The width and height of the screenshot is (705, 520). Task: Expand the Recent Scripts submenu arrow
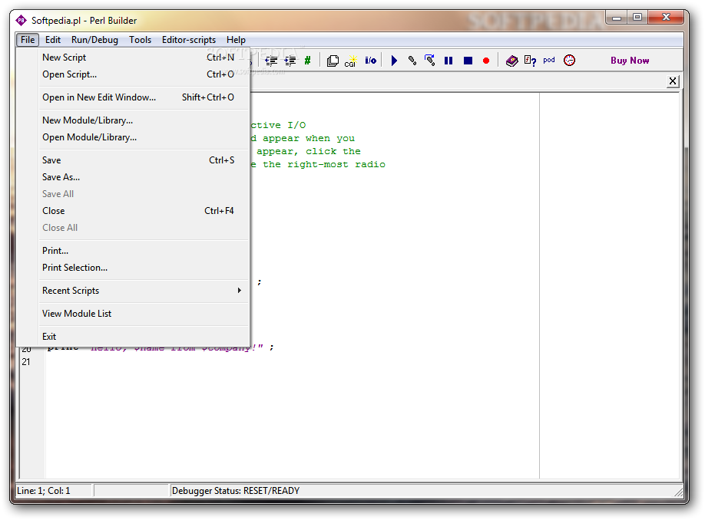click(239, 291)
